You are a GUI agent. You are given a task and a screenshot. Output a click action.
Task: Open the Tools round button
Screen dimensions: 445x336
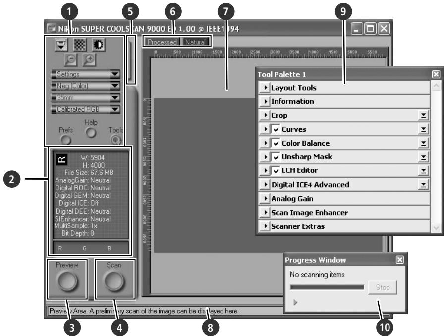coord(116,140)
